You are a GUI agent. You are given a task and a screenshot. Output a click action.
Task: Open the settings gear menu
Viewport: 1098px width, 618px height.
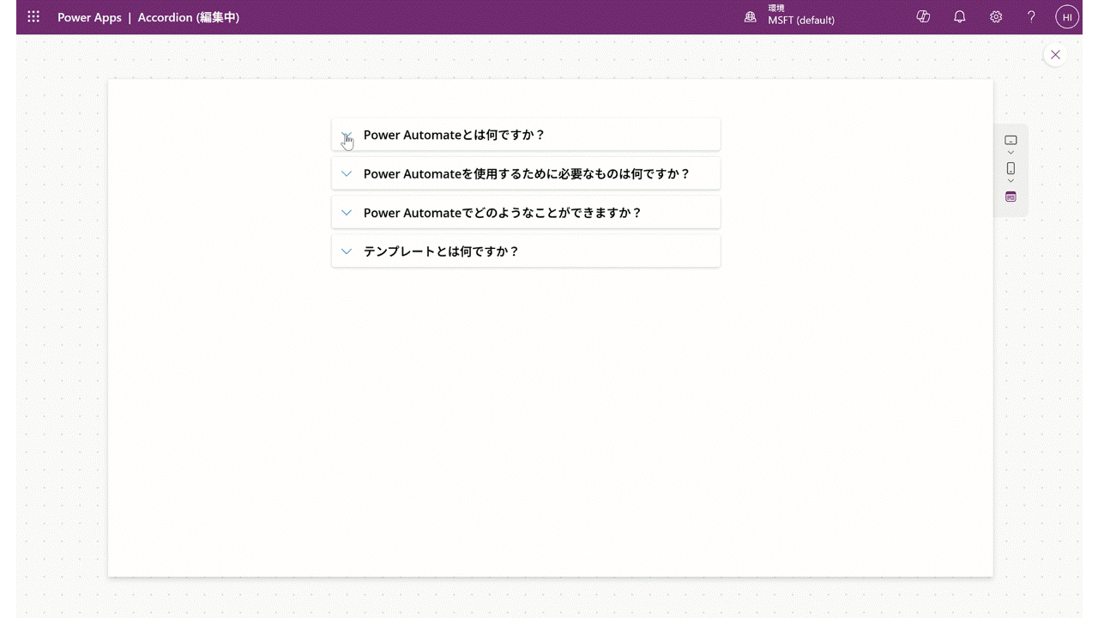coord(996,17)
